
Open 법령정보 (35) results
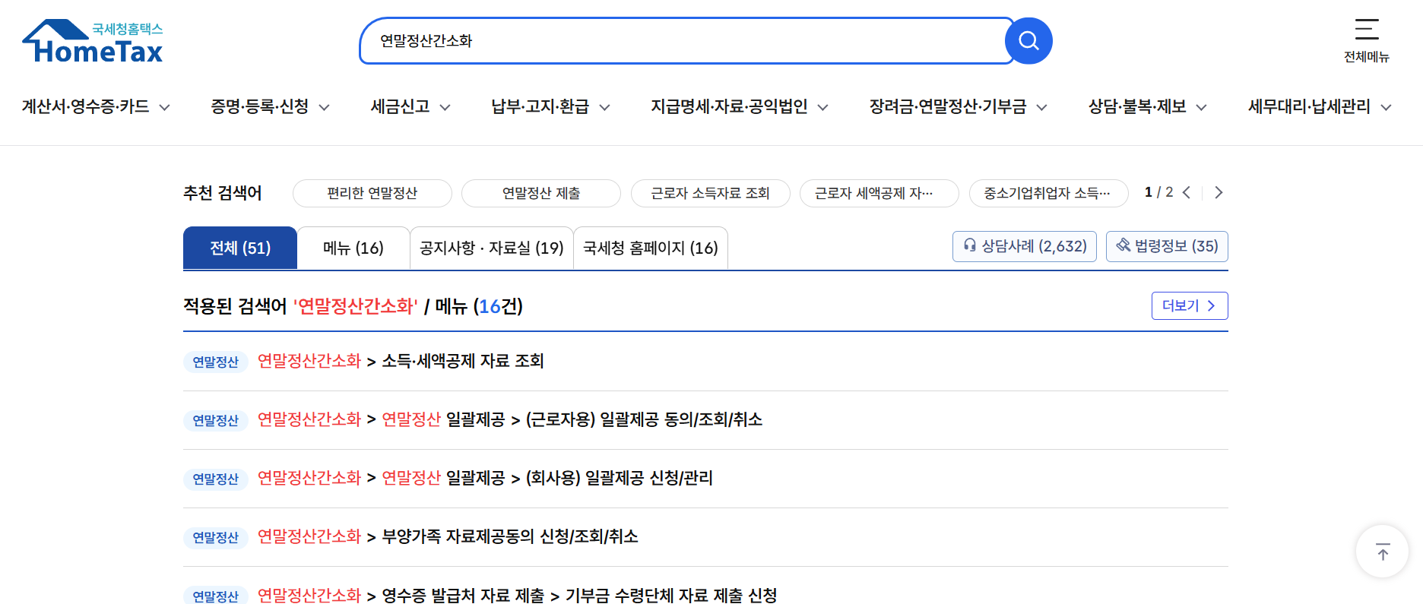click(x=1167, y=246)
